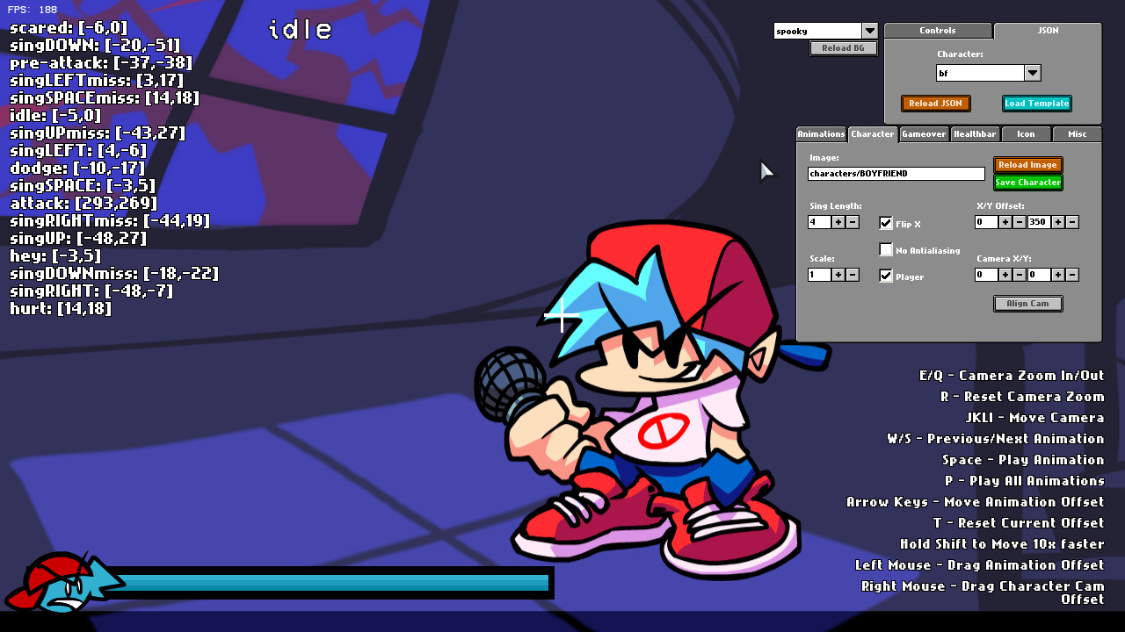Decrease Camera Y with minus button
Image resolution: width=1125 pixels, height=632 pixels.
tap(1072, 275)
